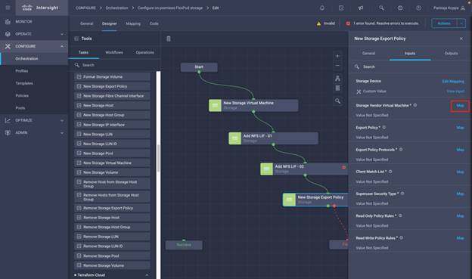Open the hamburger navigation menu
This screenshot has height=279, width=472.
pyautogui.click(x=8, y=8)
